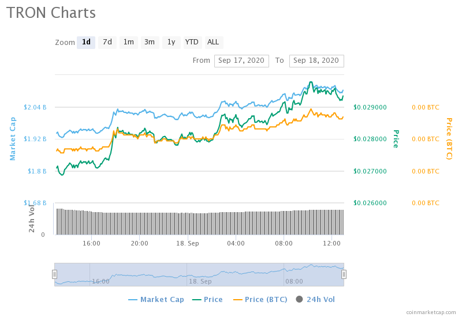Click the vertical Market Cap axis title
Screen dimensions: 462x317
tap(13, 139)
